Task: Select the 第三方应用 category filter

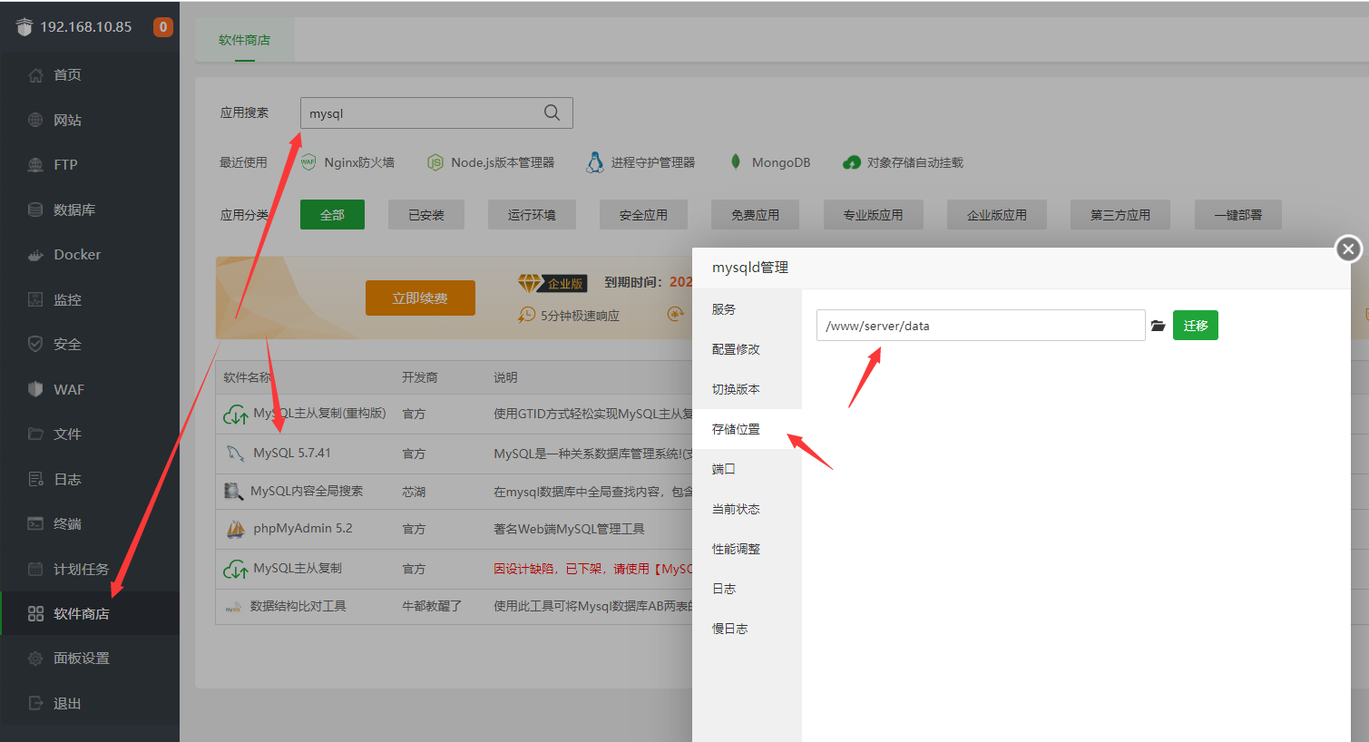Action: (1120, 215)
